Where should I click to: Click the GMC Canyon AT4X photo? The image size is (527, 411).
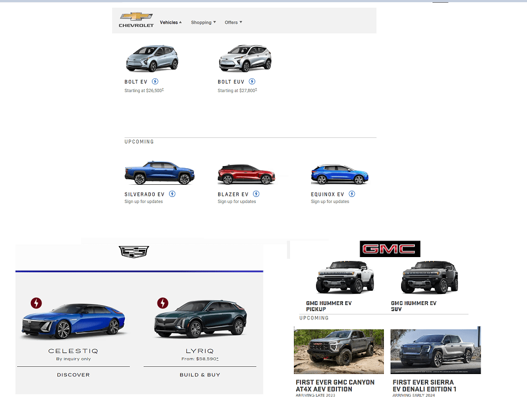click(339, 351)
